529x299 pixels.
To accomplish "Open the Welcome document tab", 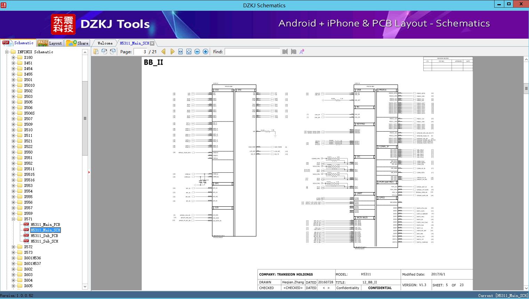I will (x=105, y=43).
